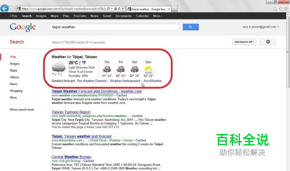Select Videos in left sidebar

[14, 77]
